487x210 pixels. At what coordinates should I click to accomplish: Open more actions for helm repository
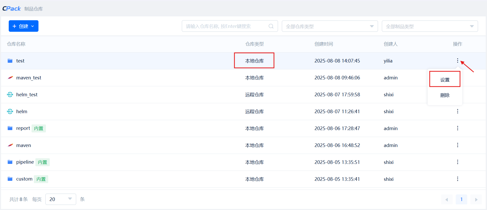click(x=458, y=111)
